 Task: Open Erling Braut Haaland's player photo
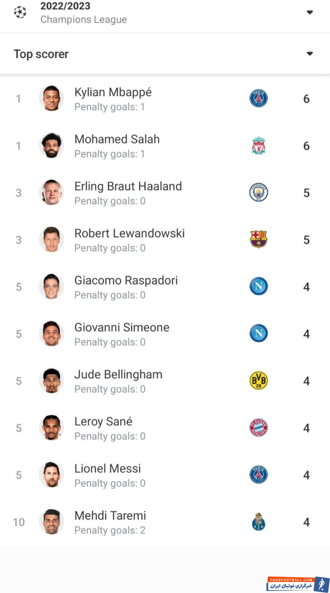click(51, 192)
